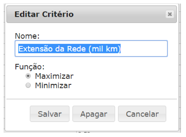Dismiss the dialog via Cancelar
Screen dimensions: 186x137
coord(142,114)
